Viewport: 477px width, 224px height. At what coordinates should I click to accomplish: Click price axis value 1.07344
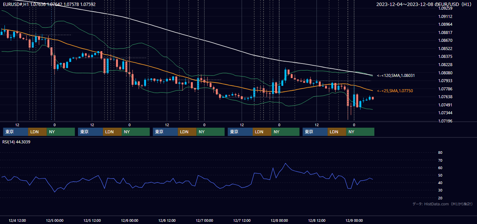pyautogui.click(x=445, y=113)
